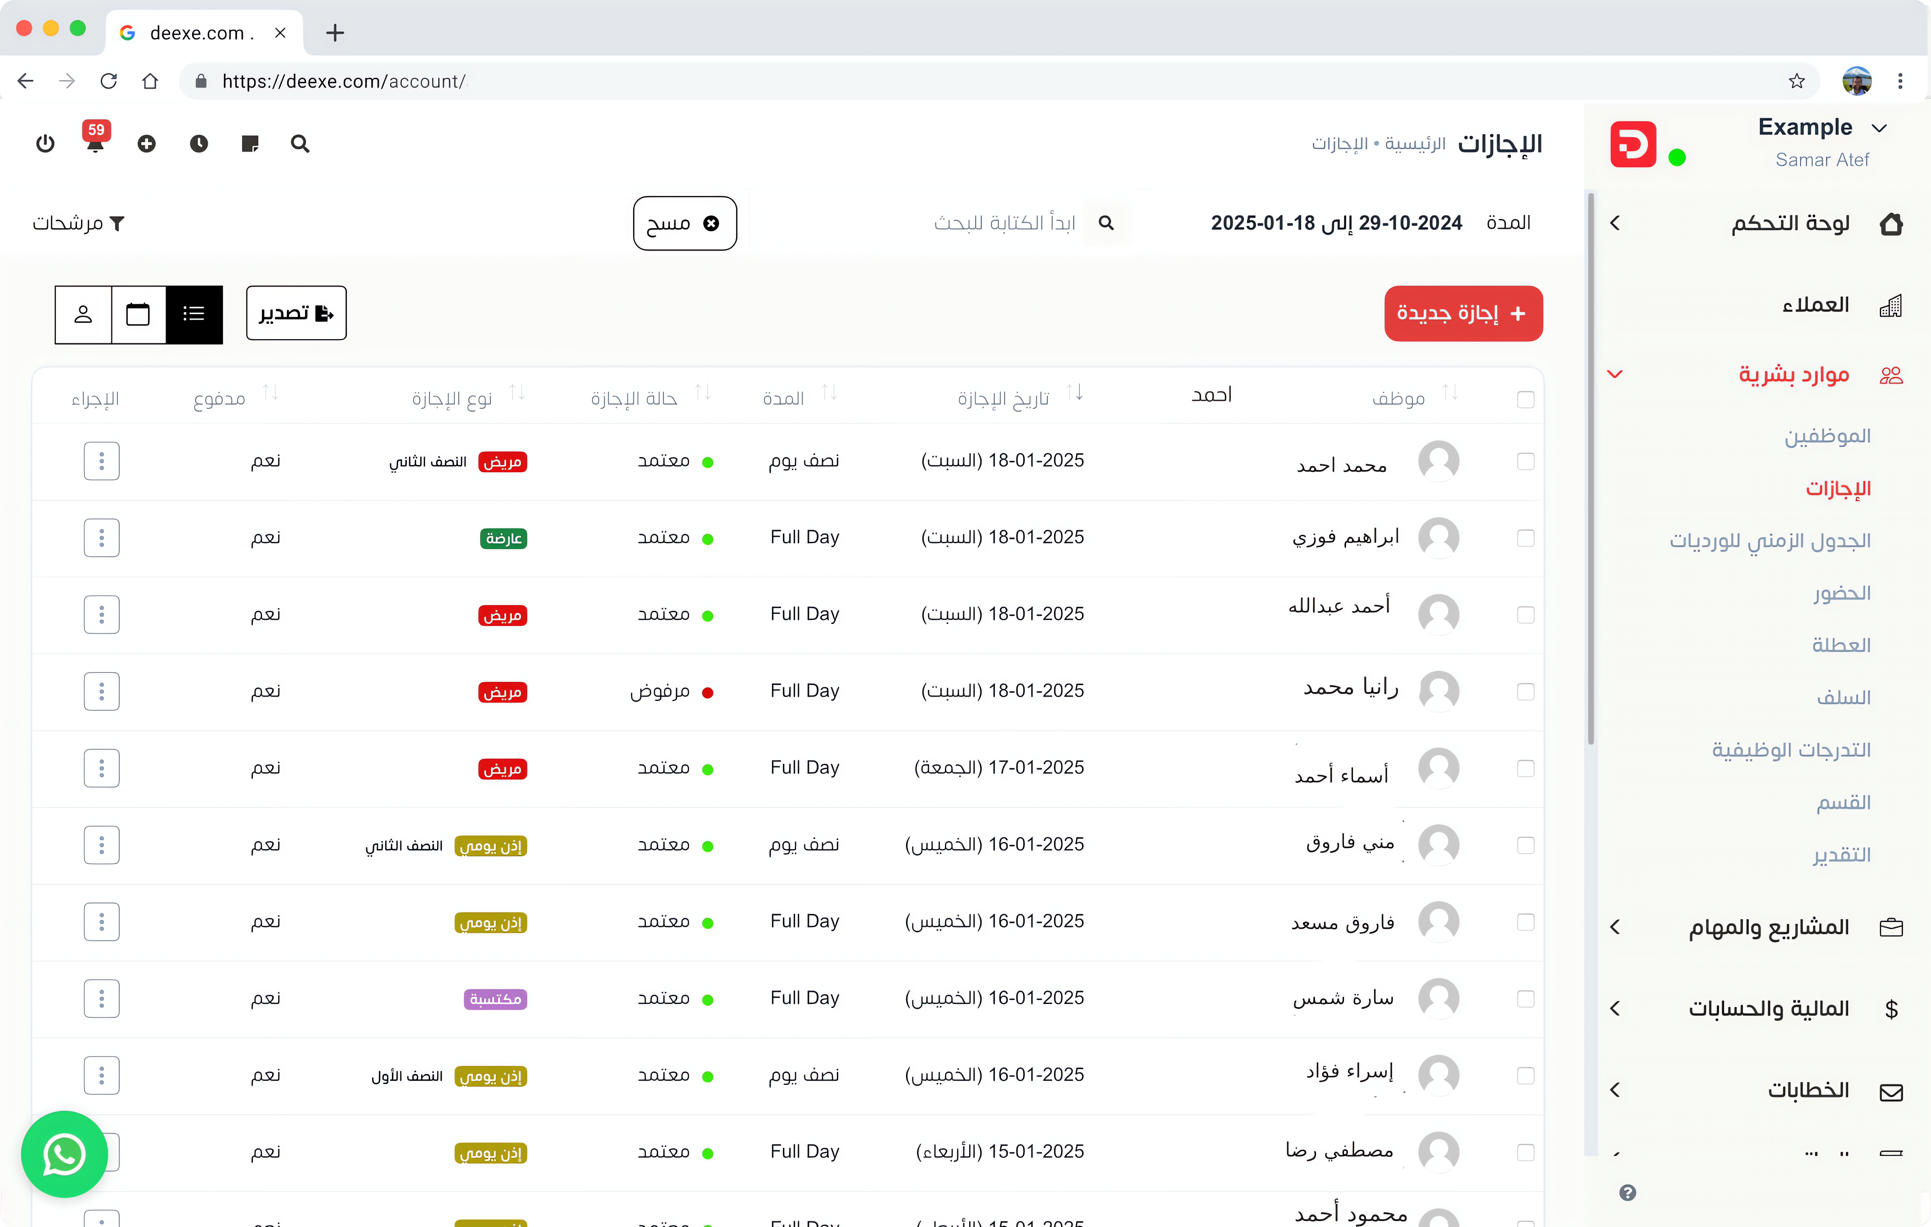Click the header search magnifier icon
Viewport: 1931px width, 1227px height.
coord(300,143)
